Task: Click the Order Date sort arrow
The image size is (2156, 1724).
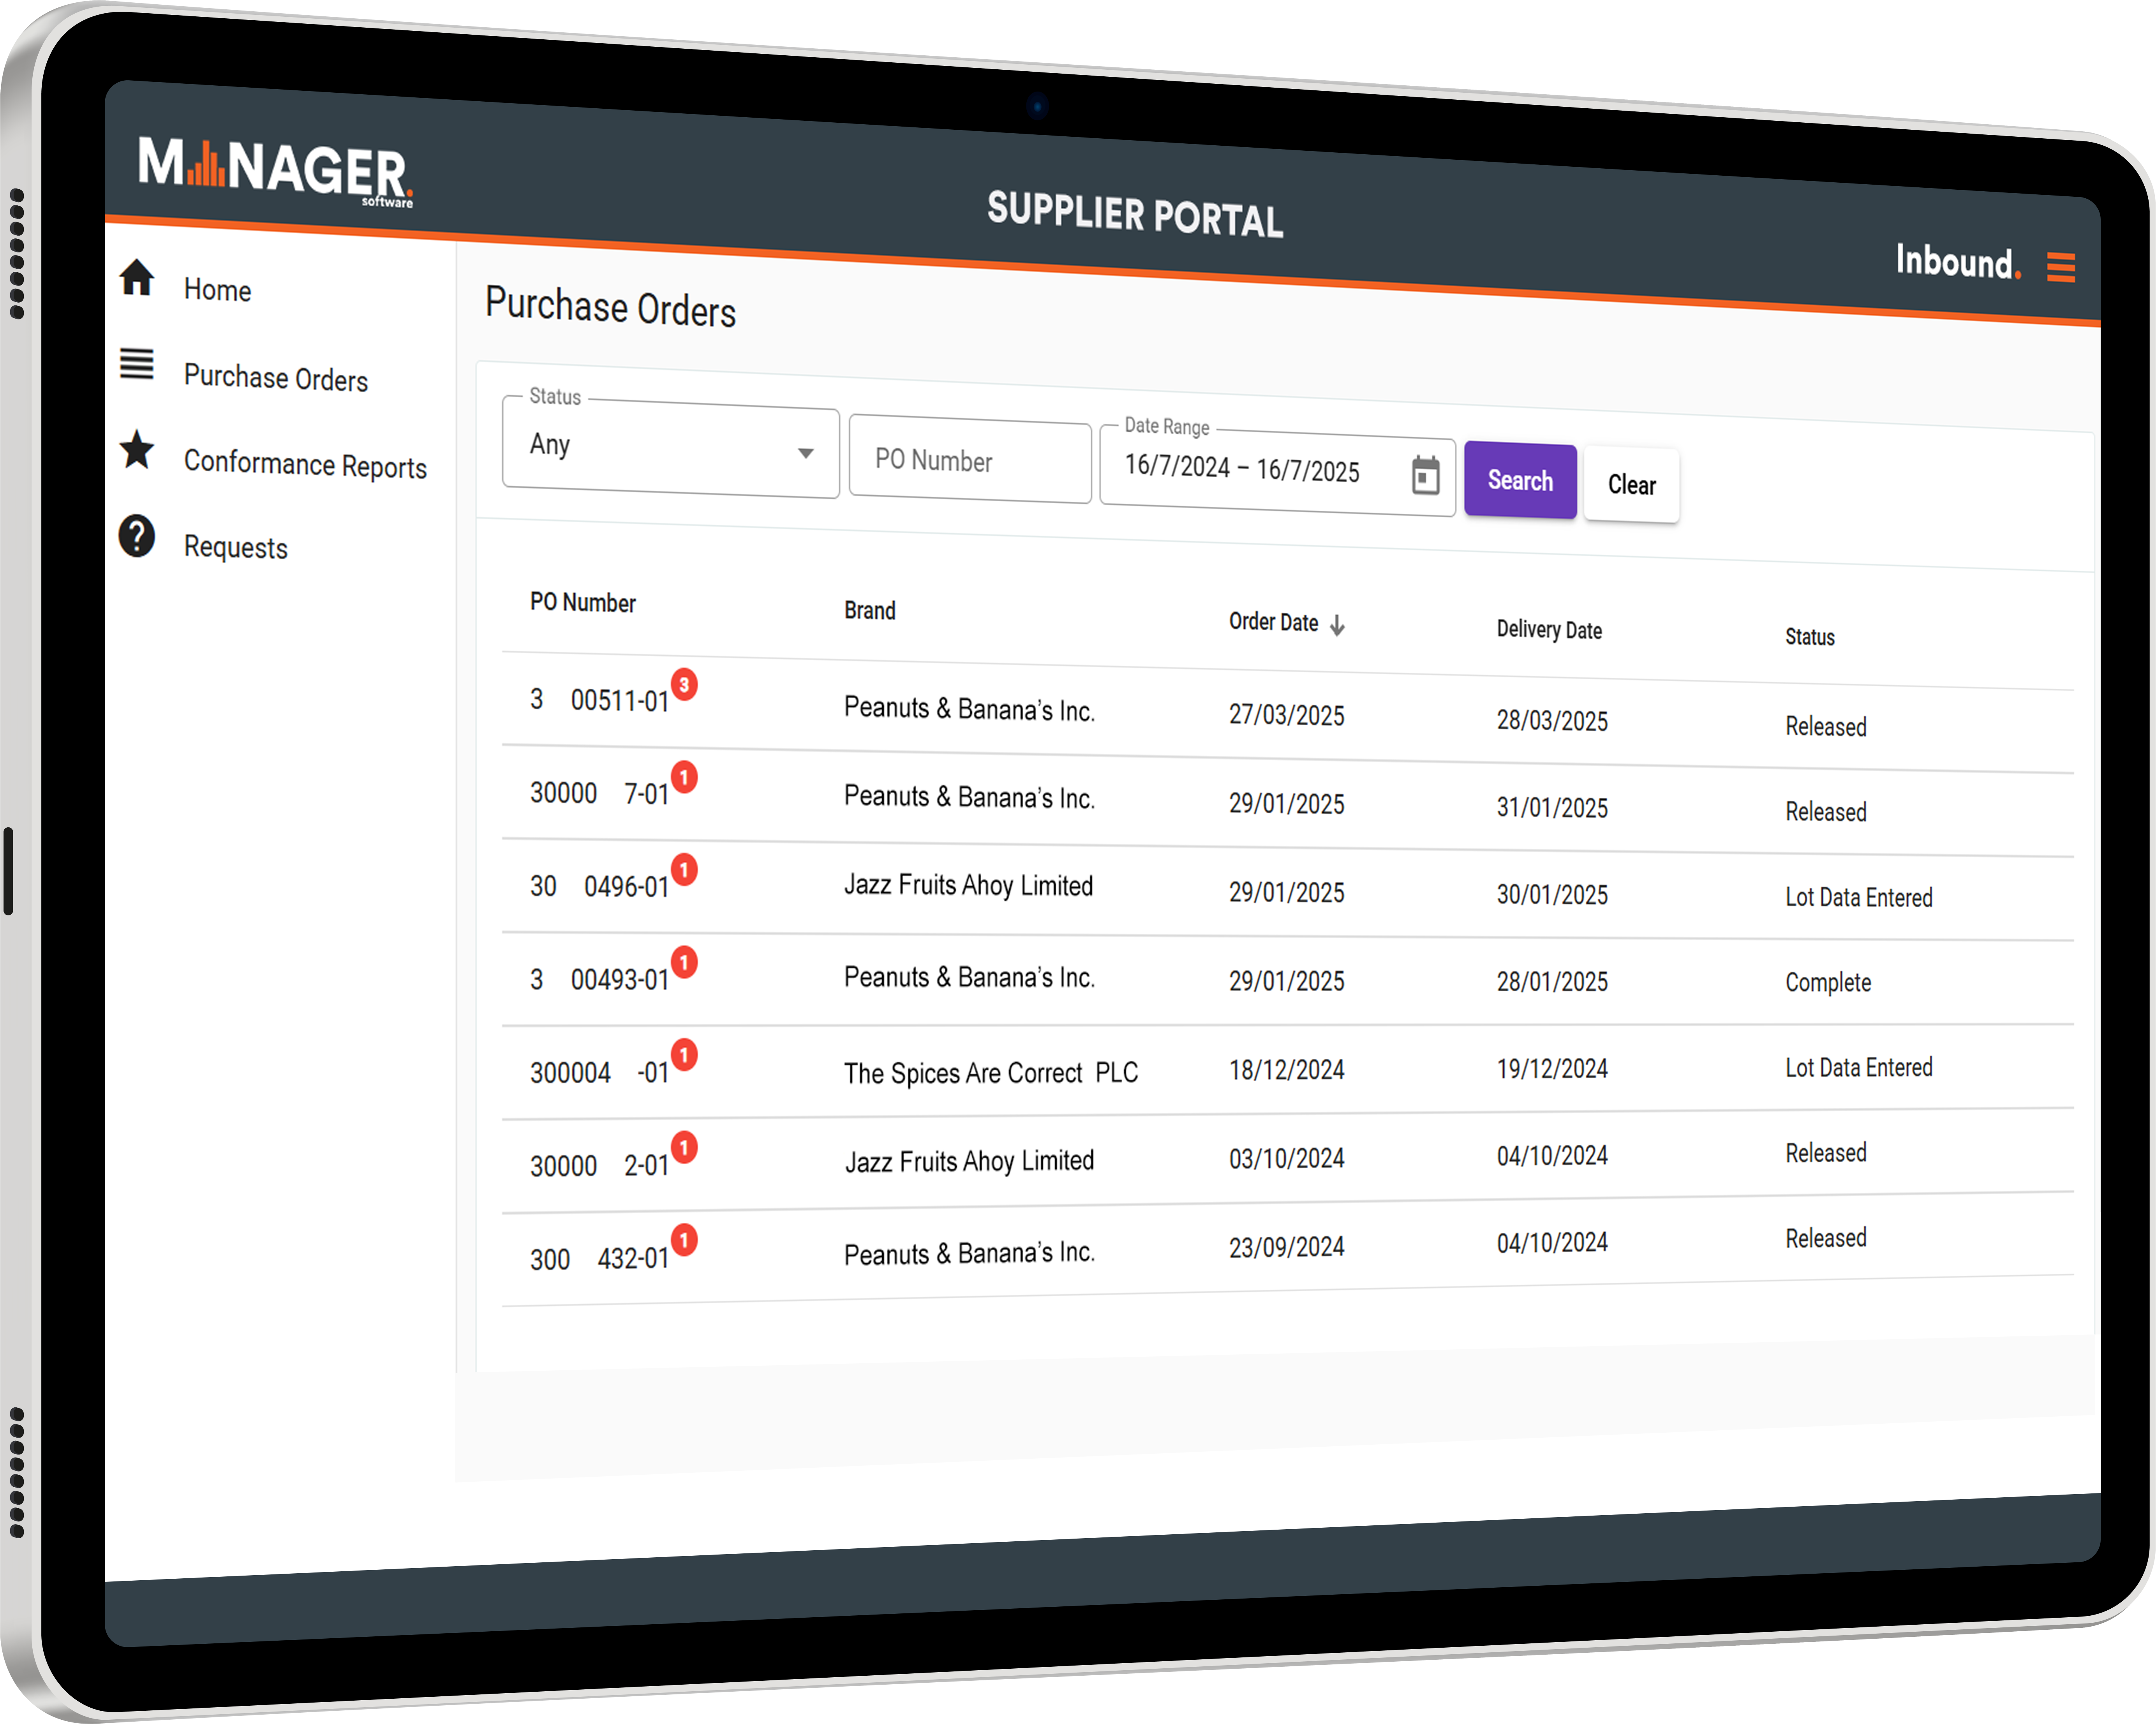Action: click(x=1337, y=626)
